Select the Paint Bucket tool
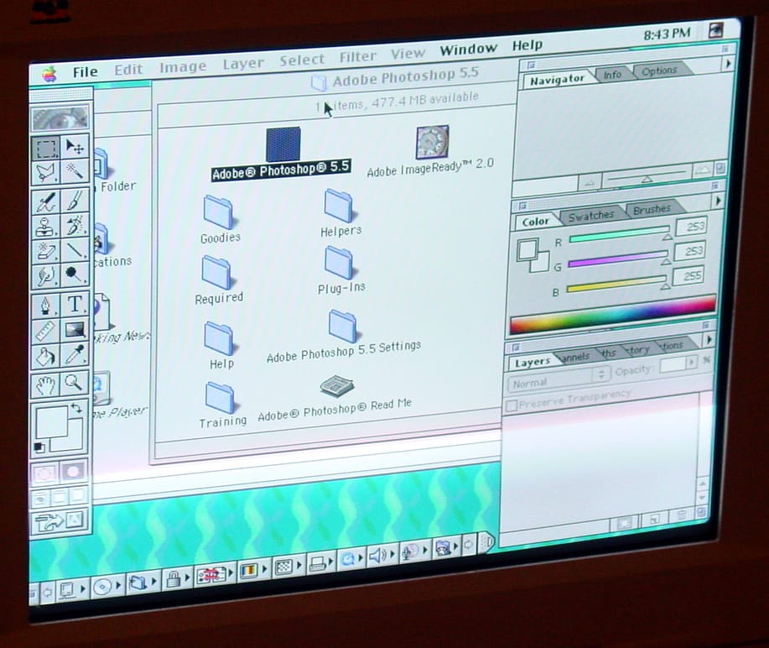 [x=45, y=357]
